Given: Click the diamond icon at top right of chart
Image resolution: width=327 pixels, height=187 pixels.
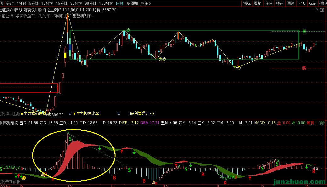Looking at the screenshot, I should point(316,10).
